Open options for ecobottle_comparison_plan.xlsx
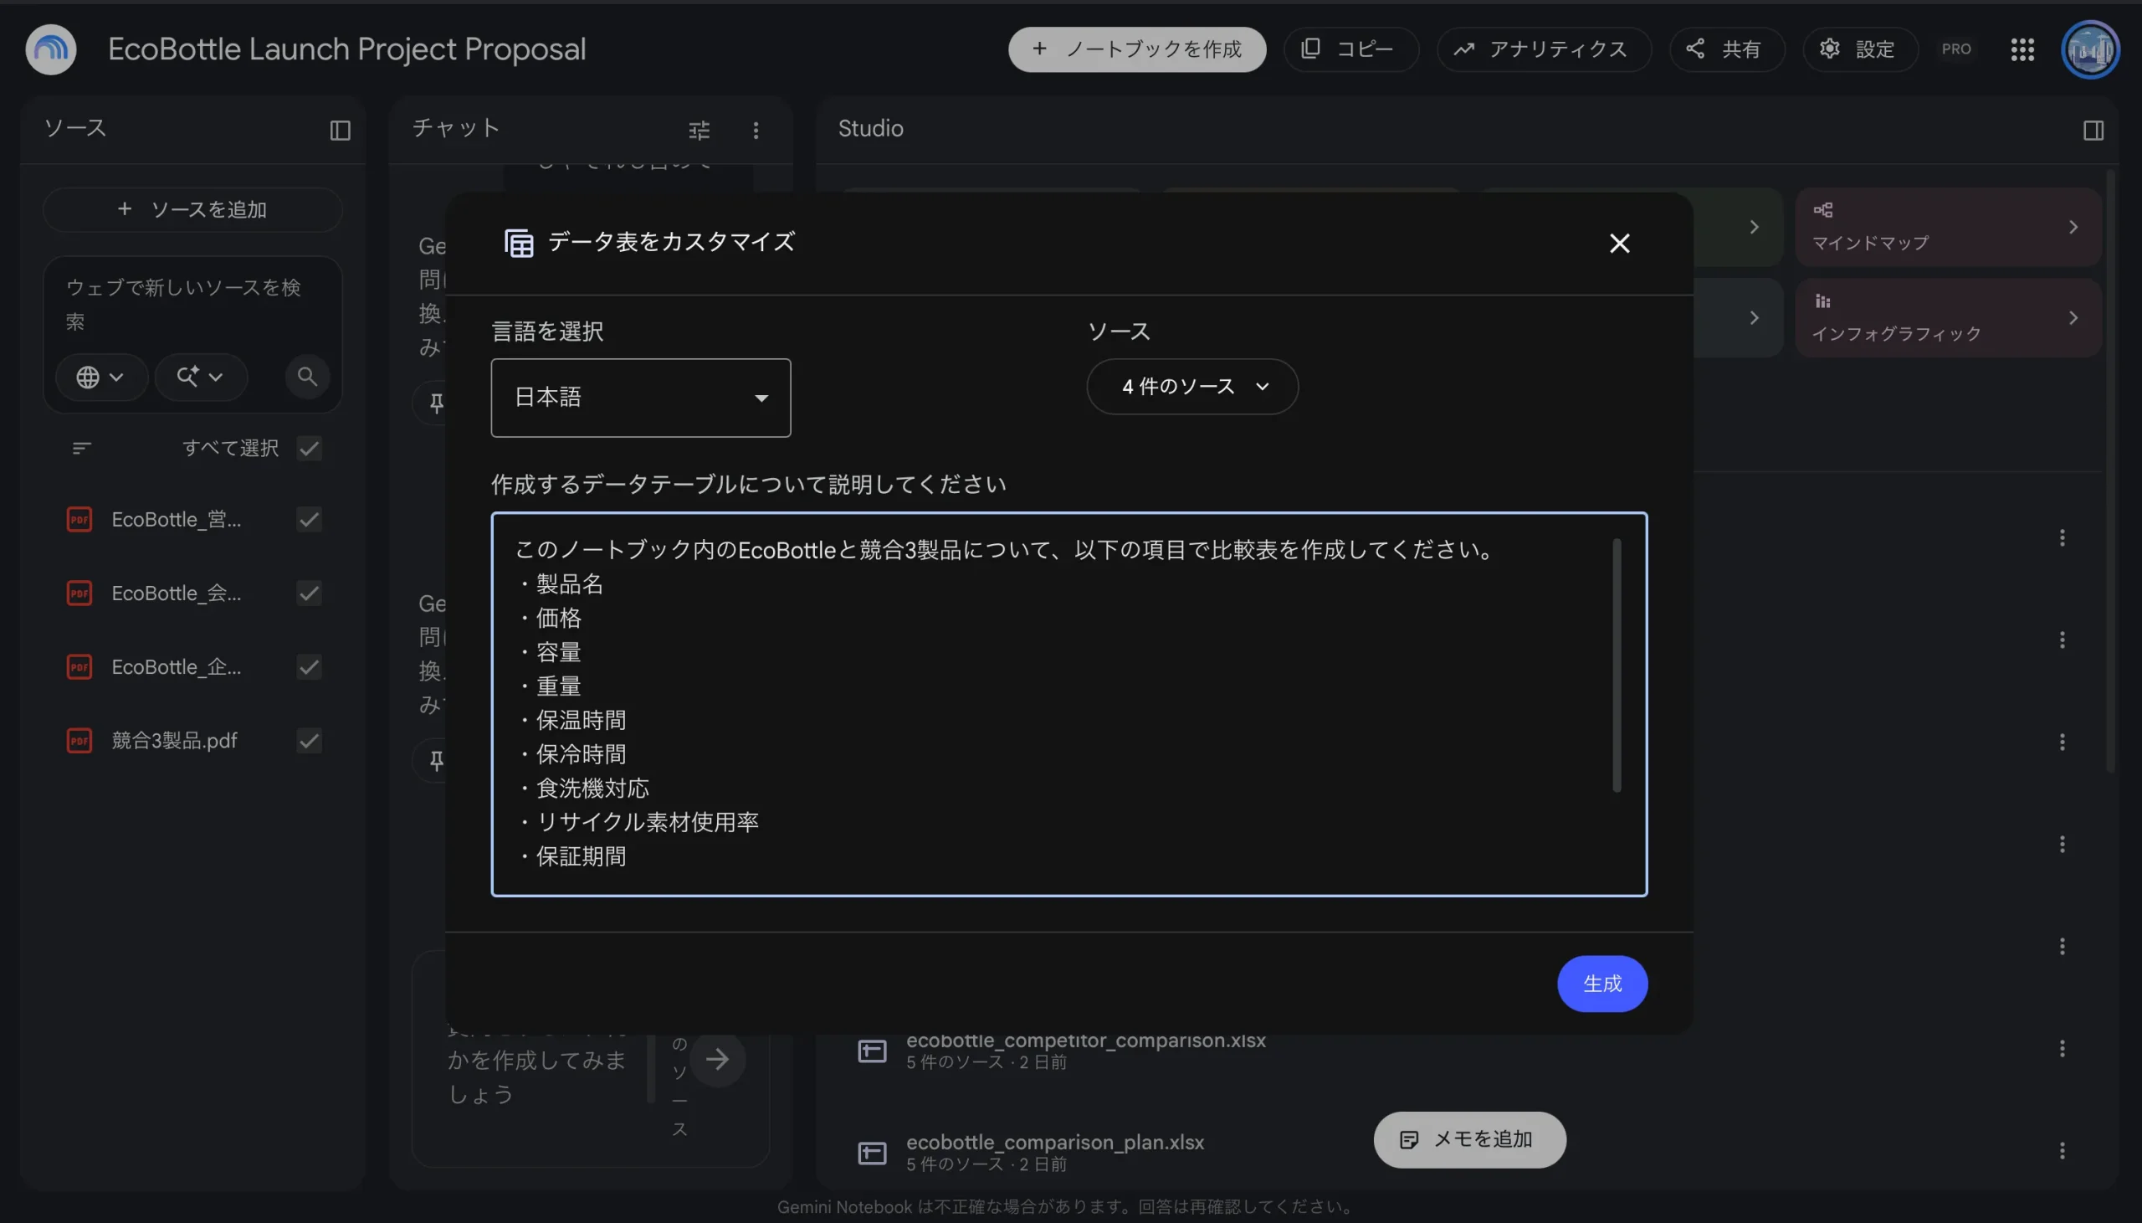Viewport: 2142px width, 1223px height. 2062,1151
